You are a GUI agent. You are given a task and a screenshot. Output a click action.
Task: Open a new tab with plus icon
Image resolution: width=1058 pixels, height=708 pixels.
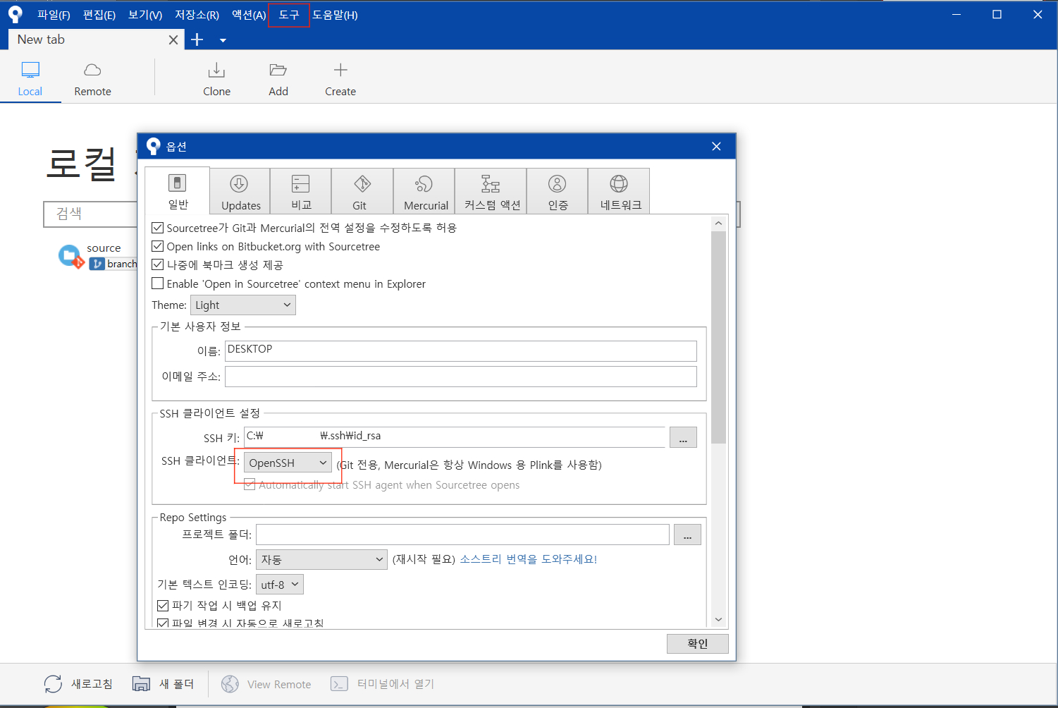point(197,39)
